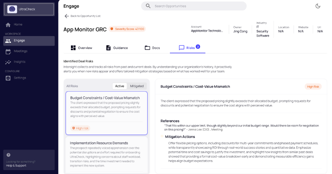Open the Docs tab

(152, 48)
